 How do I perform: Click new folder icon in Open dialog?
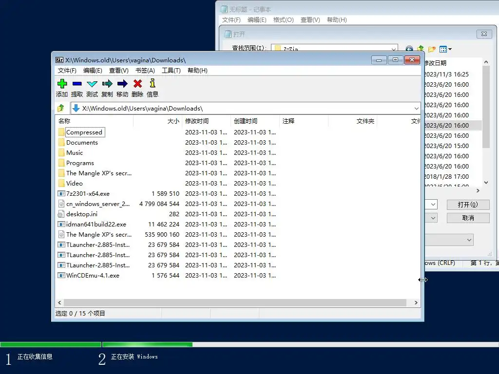(432, 49)
